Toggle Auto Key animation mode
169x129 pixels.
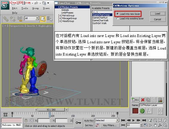[89, 120]
